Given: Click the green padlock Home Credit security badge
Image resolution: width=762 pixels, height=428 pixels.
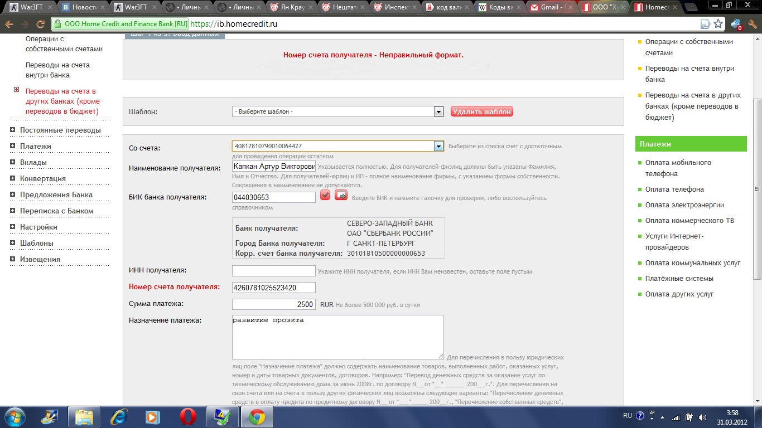Looking at the screenshot, I should coord(120,24).
